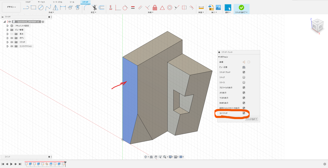Apply the Parallel constraint
Screen dimensions: 328x168
(140, 8)
